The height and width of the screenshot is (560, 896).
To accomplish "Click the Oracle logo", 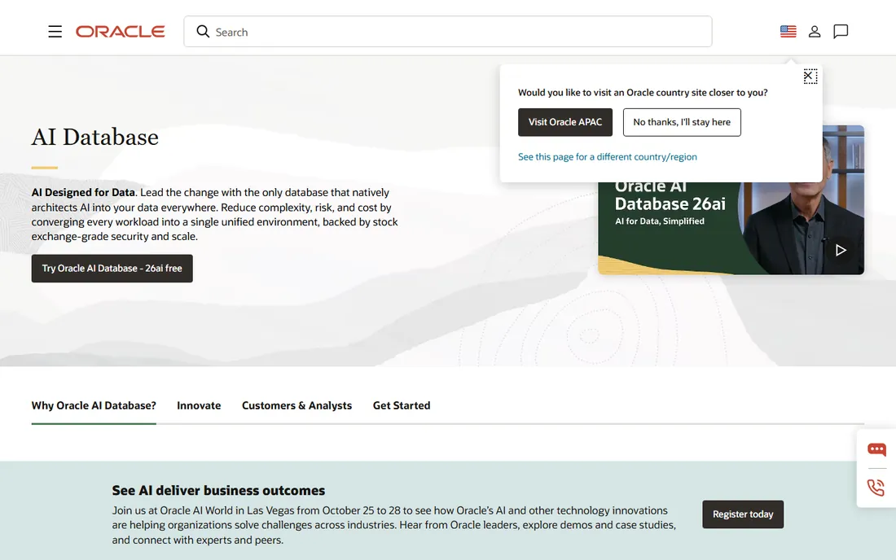I will click(x=120, y=32).
